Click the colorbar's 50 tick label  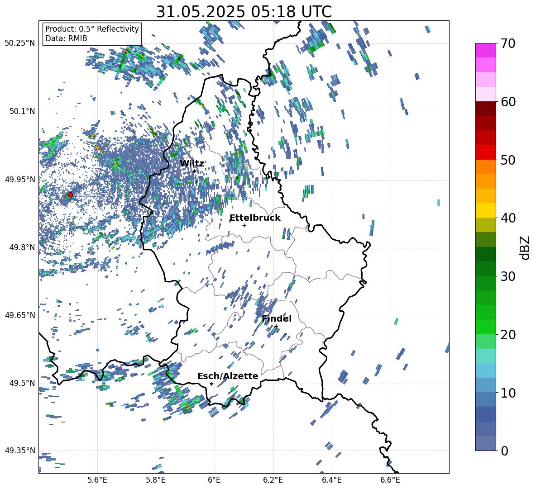point(508,160)
